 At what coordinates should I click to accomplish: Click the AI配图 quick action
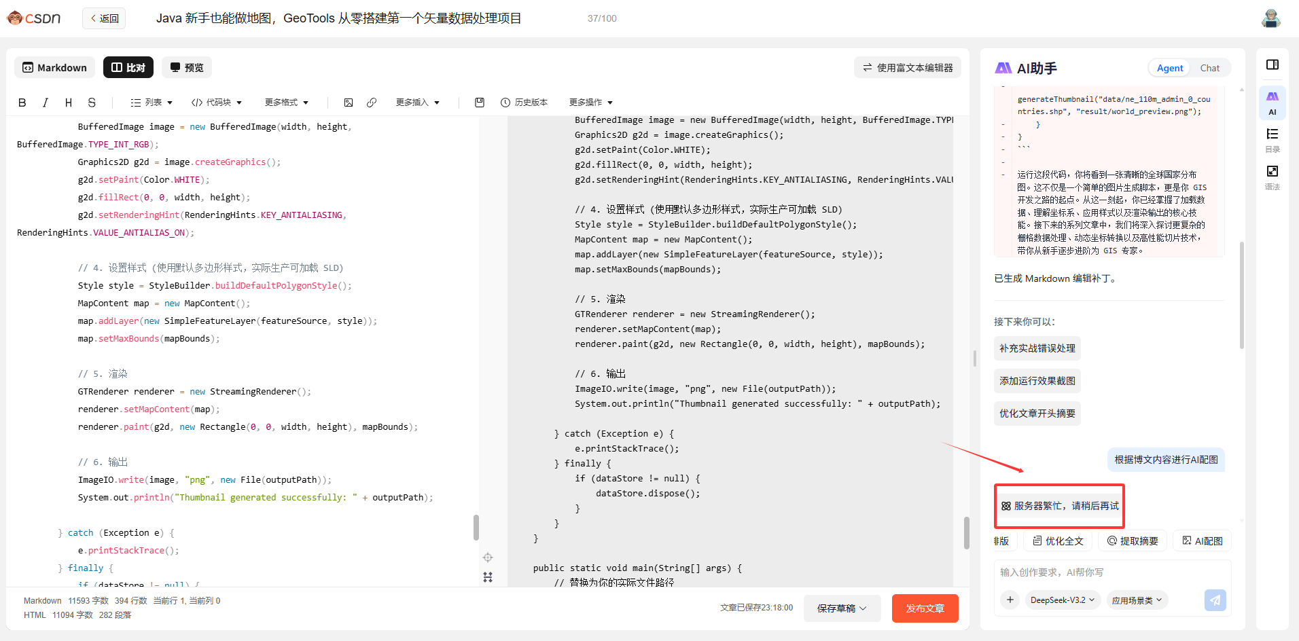[x=1203, y=541]
